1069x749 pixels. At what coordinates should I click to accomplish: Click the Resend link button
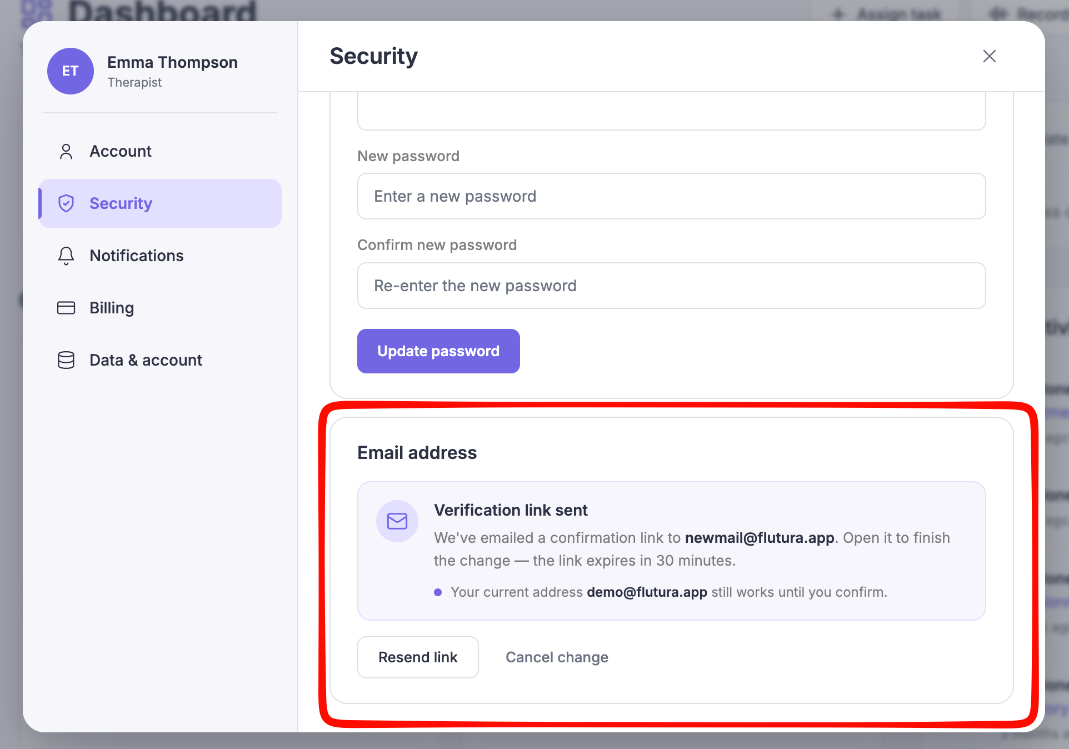[x=418, y=657]
